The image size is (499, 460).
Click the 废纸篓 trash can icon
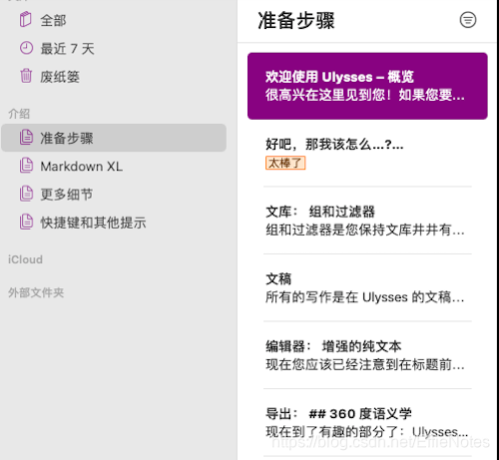26,76
